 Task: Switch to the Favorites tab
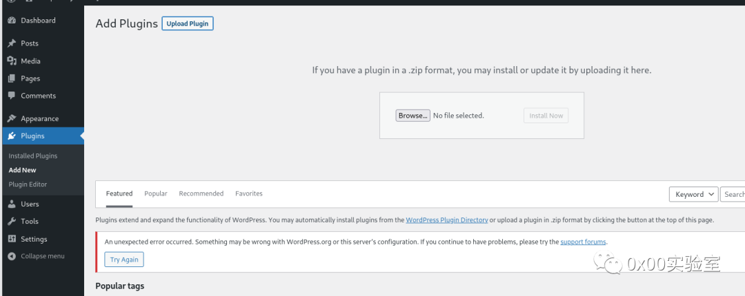click(249, 193)
